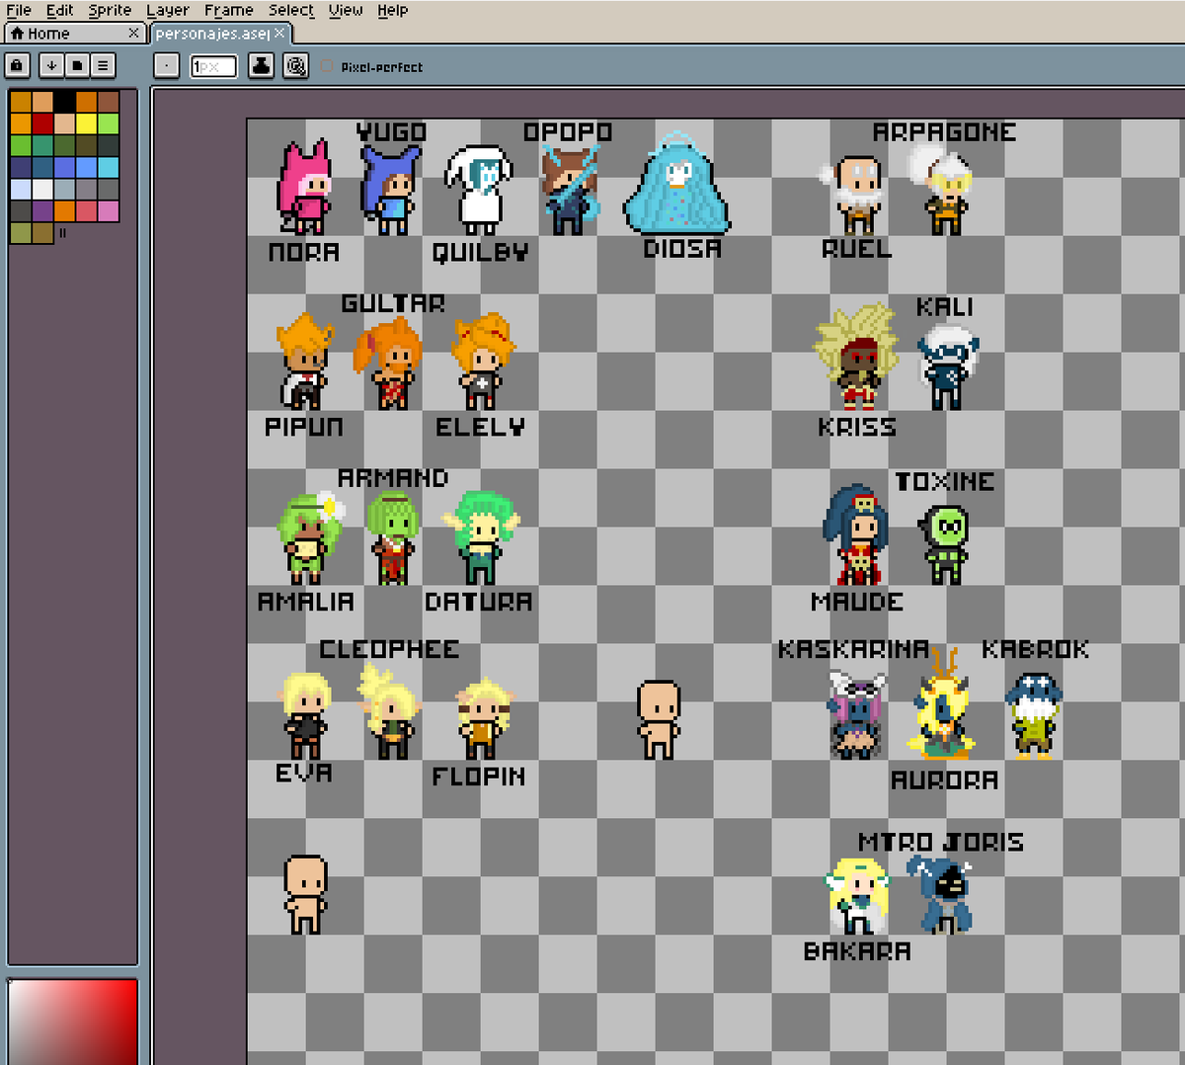Screen dimensions: 1185x1065
Task: Click the DATURA character sprite
Action: 481,537
